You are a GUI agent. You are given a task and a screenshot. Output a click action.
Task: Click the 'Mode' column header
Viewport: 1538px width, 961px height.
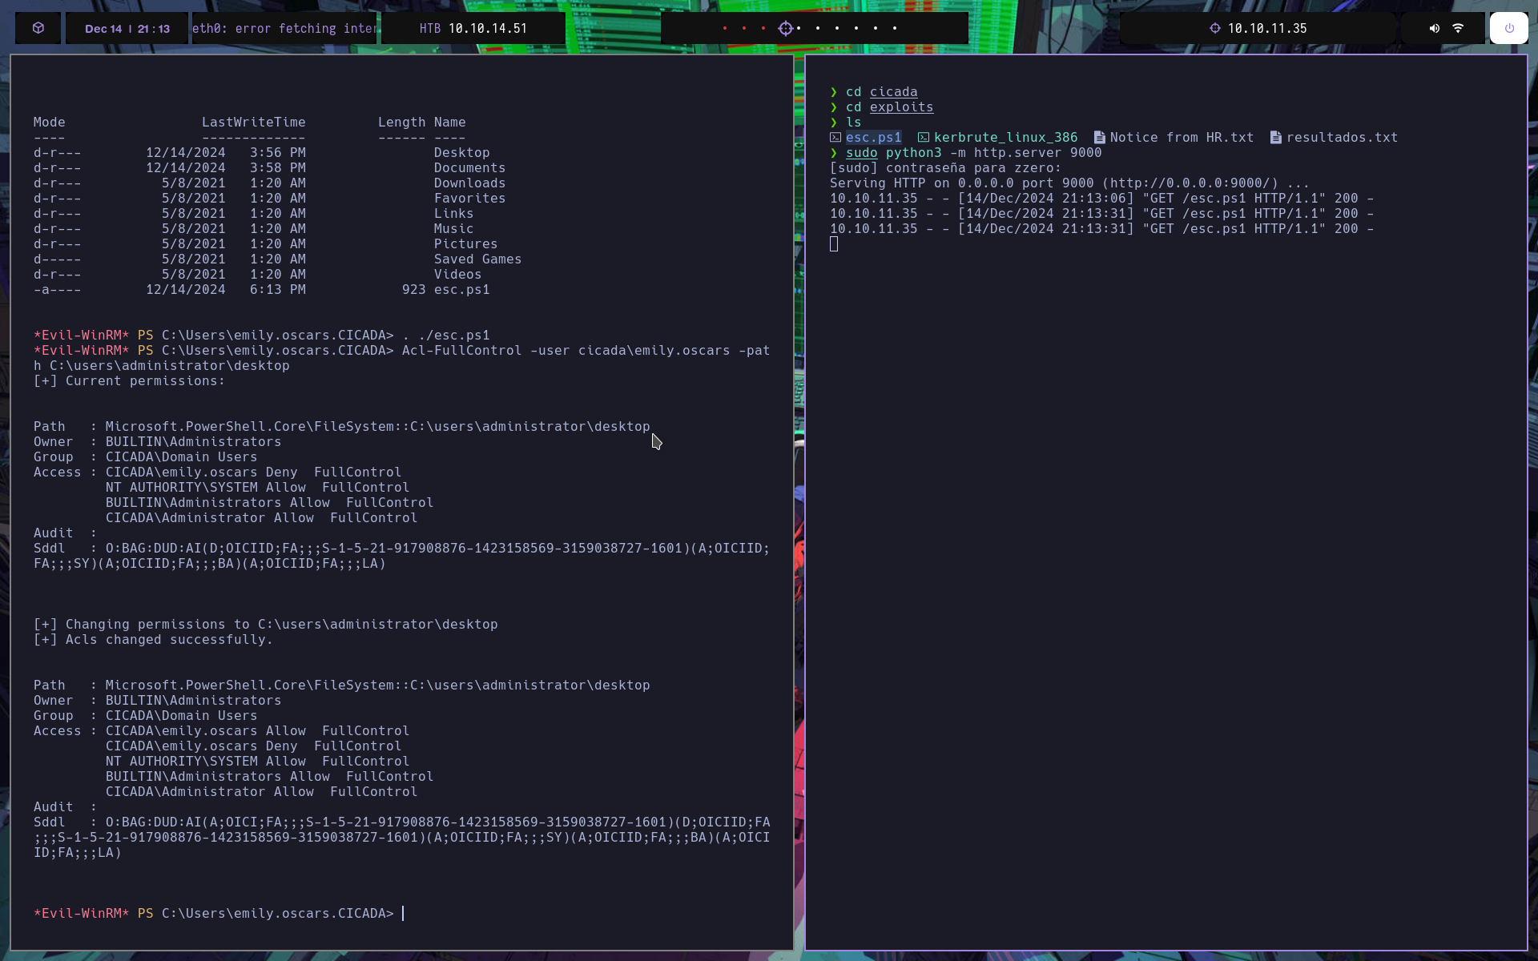point(50,123)
